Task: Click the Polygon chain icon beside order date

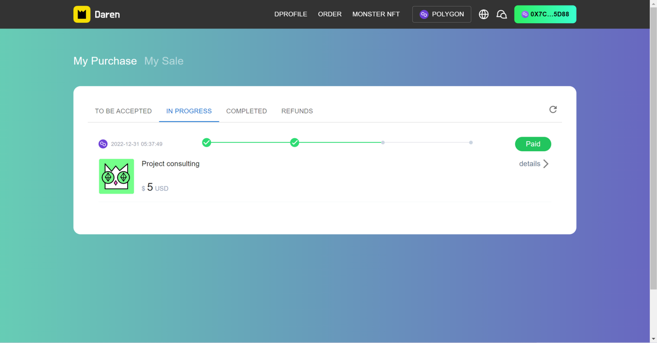Action: (103, 144)
